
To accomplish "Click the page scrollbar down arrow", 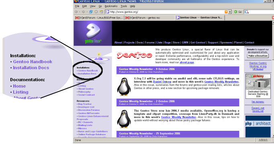I will click(x=273, y=136).
